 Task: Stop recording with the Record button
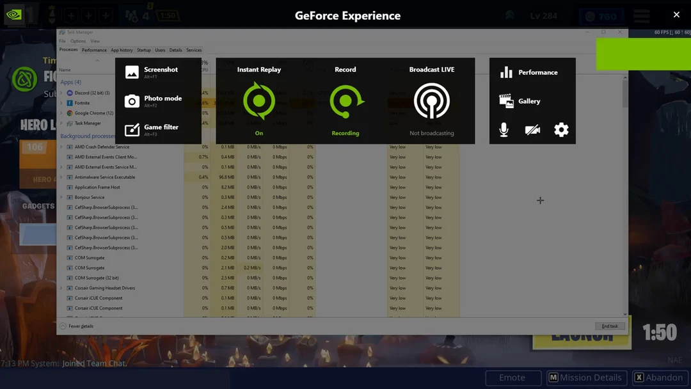pyautogui.click(x=345, y=101)
